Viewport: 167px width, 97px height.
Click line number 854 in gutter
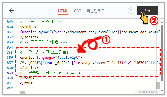(x=10, y=47)
